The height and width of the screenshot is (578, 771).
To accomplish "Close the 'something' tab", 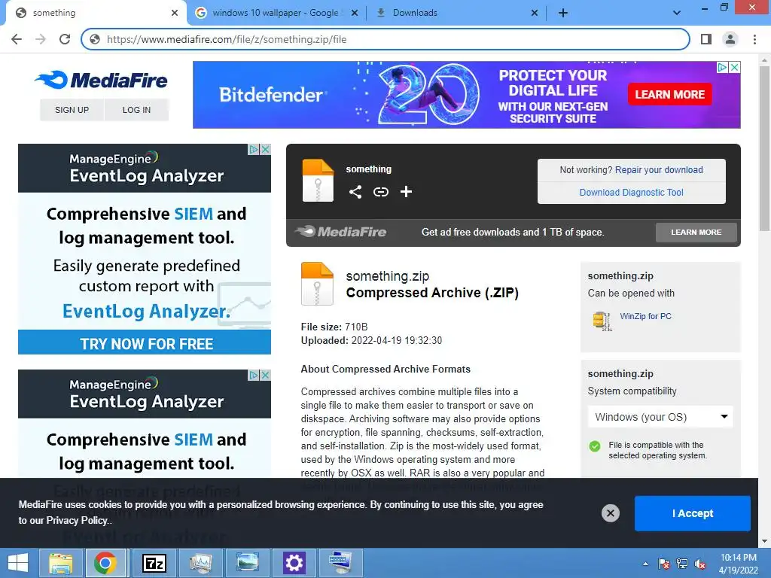I will click(175, 13).
